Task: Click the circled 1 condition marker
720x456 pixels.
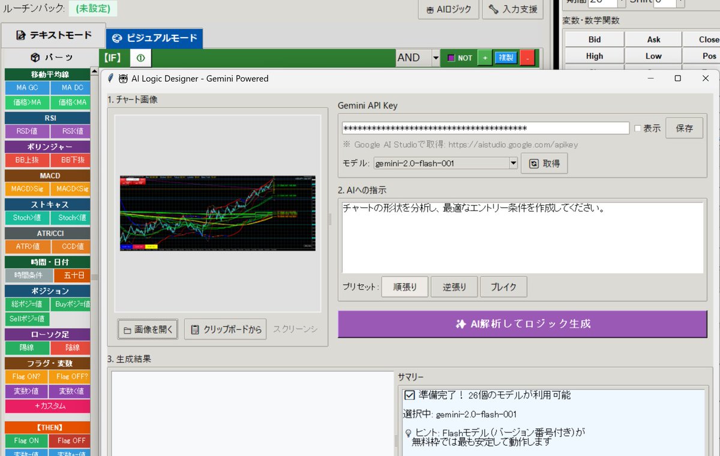Action: coord(140,58)
